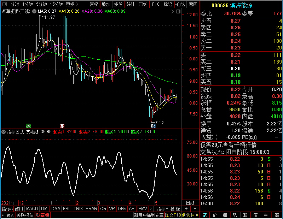Toggle the panel icon beside 分时

coord(5,4)
